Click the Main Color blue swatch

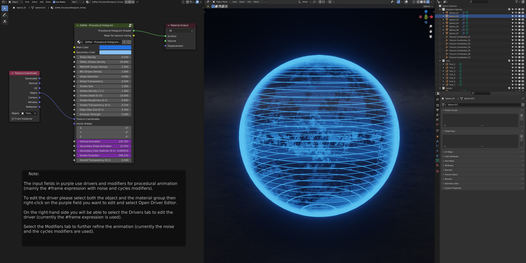(115, 47)
